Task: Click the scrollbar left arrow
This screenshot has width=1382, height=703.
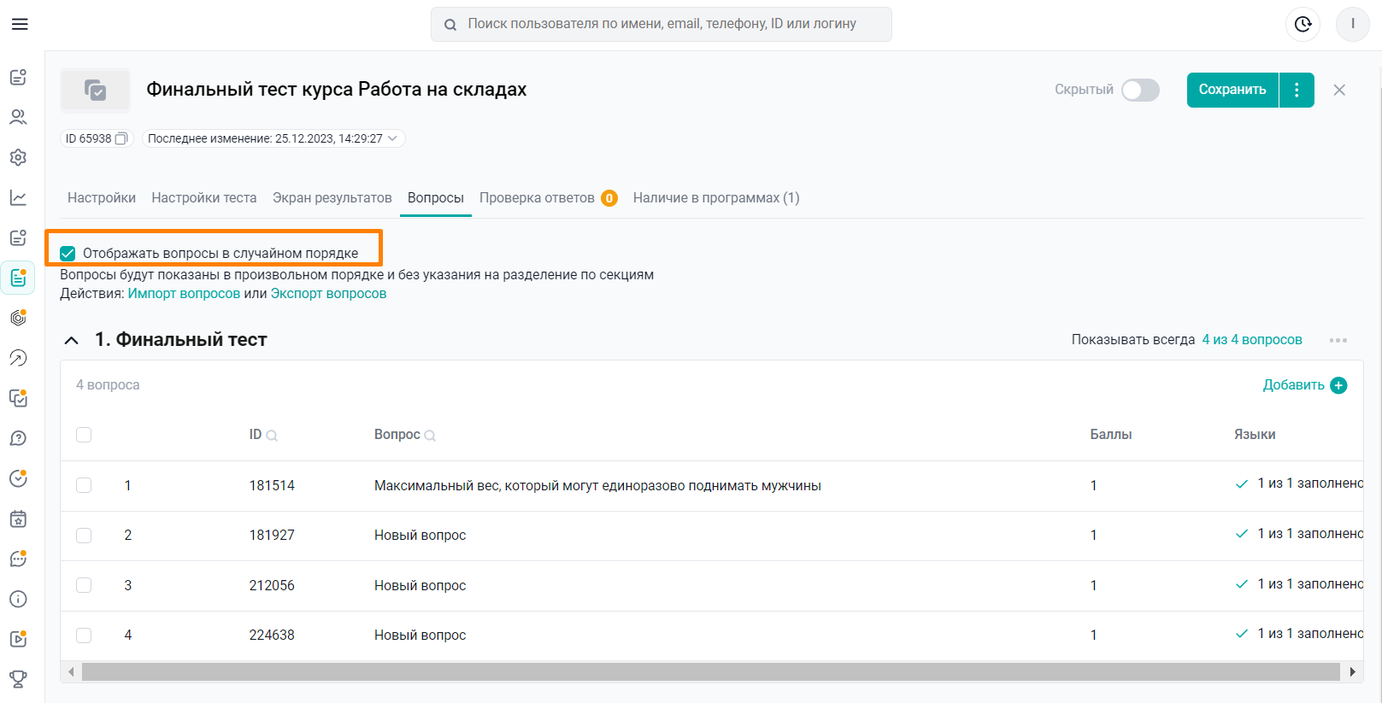Action: tap(71, 672)
